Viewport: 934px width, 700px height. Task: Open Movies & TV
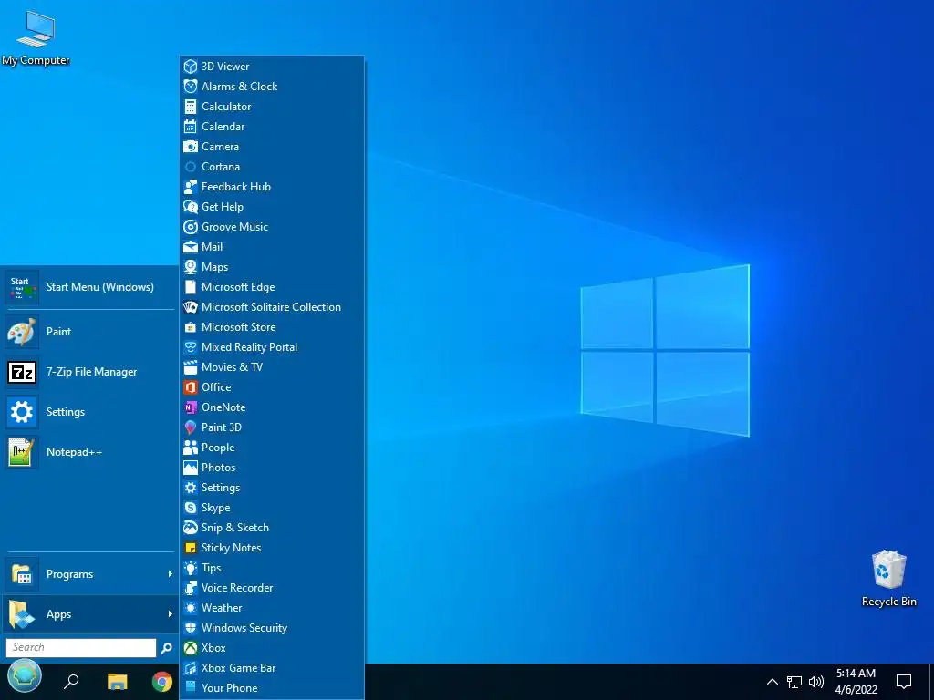pyautogui.click(x=272, y=367)
